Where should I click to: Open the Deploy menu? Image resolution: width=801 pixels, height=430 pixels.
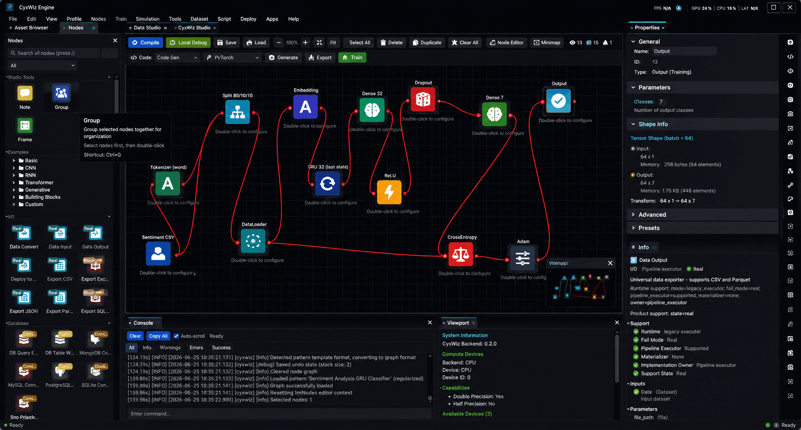pyautogui.click(x=248, y=19)
